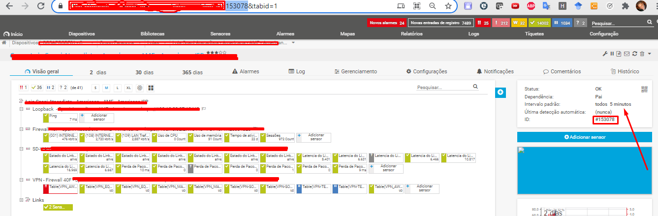Screen dimensions: 658x216
Task: Switch to the Log tab
Action: pyautogui.click(x=296, y=71)
